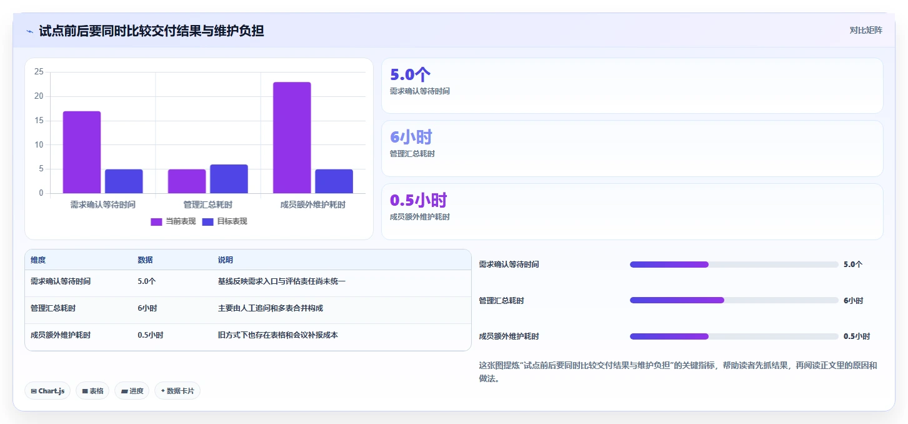The image size is (908, 424).
Task: Click the 当前表现 bar for 成员额外维护耗时
Action: pyautogui.click(x=292, y=138)
